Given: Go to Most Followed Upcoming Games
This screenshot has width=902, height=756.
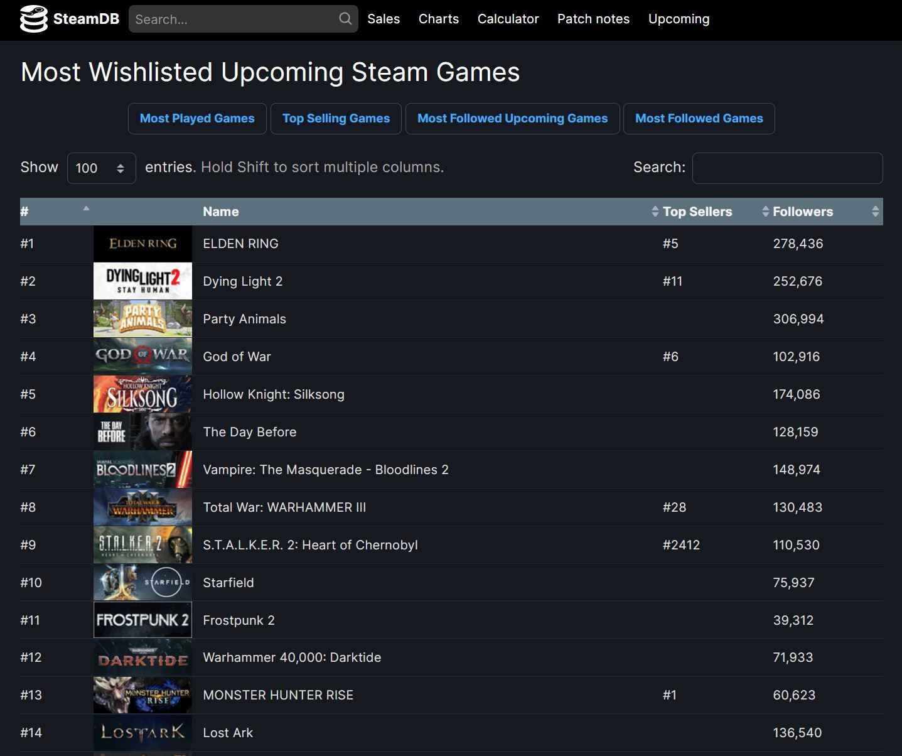Looking at the screenshot, I should click(513, 119).
